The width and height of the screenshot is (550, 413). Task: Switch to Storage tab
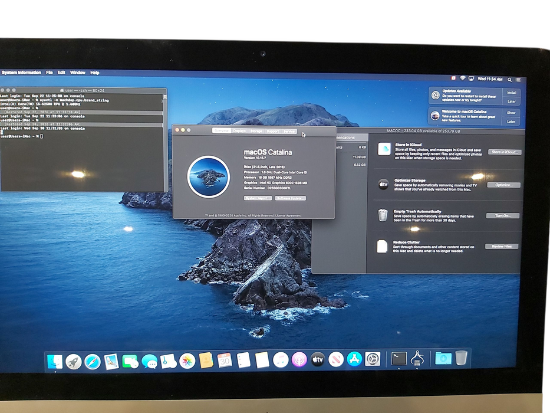(256, 131)
